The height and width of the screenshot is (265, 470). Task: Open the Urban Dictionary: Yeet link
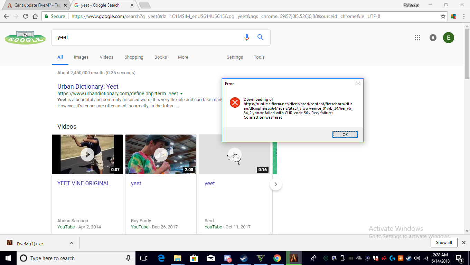point(88,87)
